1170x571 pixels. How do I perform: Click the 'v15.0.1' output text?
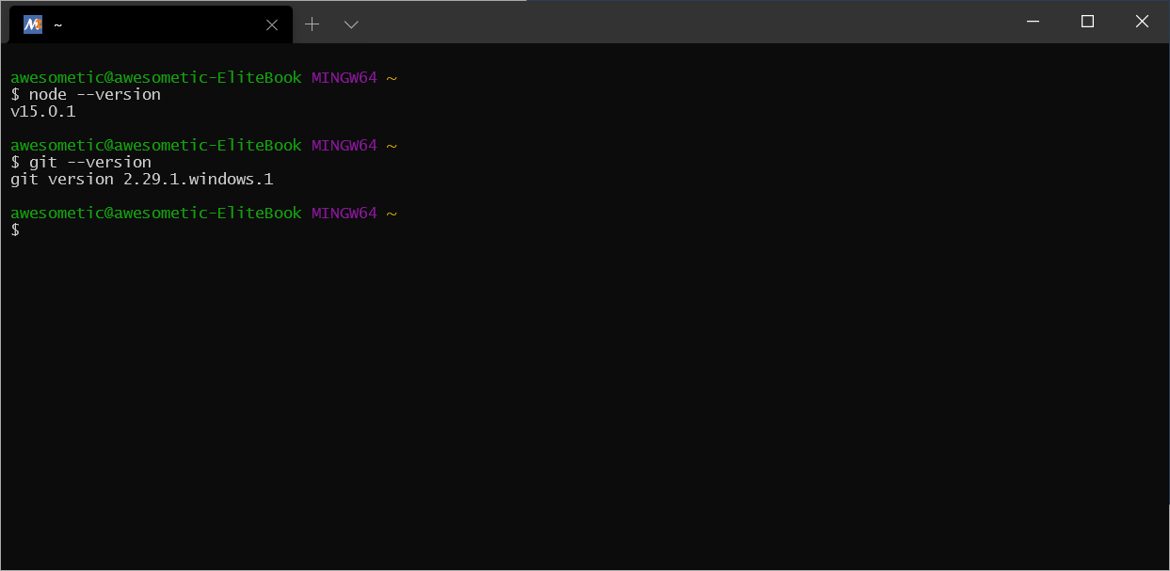43,111
